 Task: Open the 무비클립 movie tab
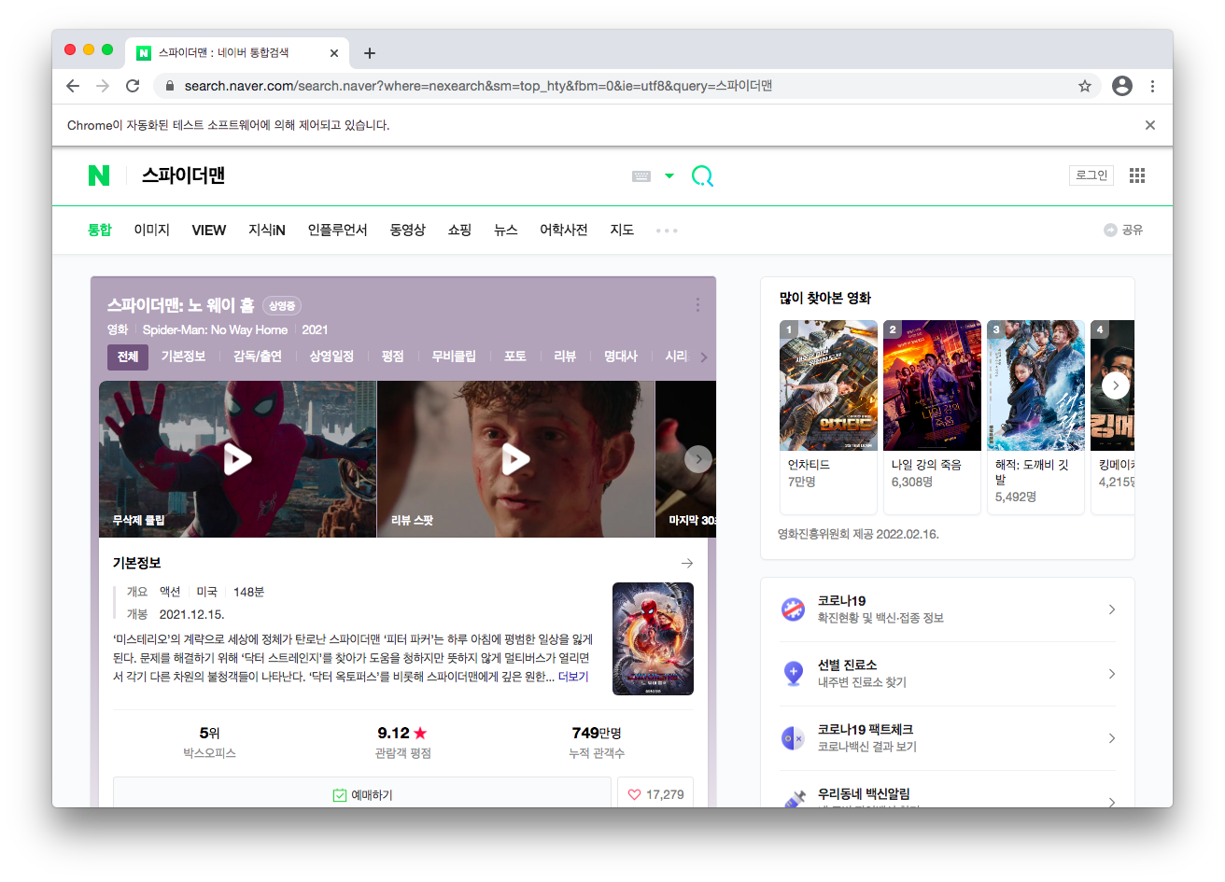click(x=454, y=357)
